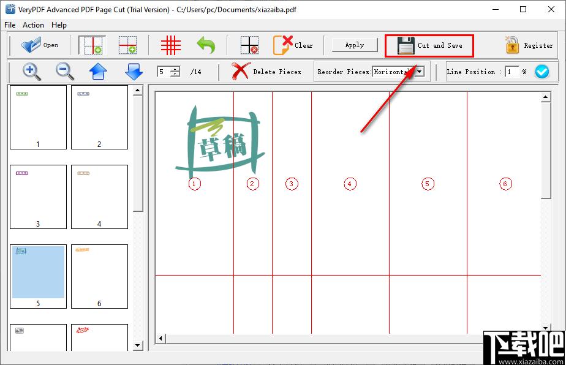The height and width of the screenshot is (365, 566).
Task: Open the Help menu
Action: coord(59,25)
